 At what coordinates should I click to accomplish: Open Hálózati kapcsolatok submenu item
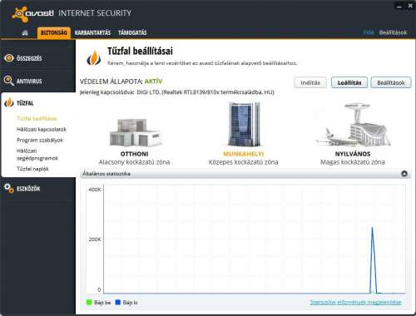click(x=42, y=130)
